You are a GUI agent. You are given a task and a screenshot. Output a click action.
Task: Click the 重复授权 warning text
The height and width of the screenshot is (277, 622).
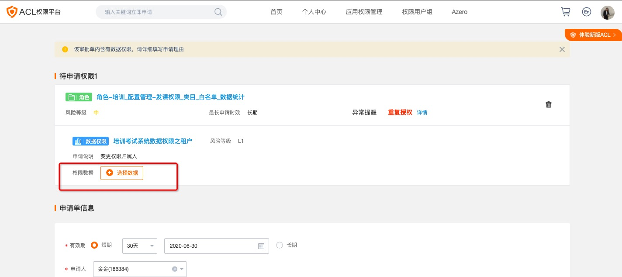click(400, 112)
